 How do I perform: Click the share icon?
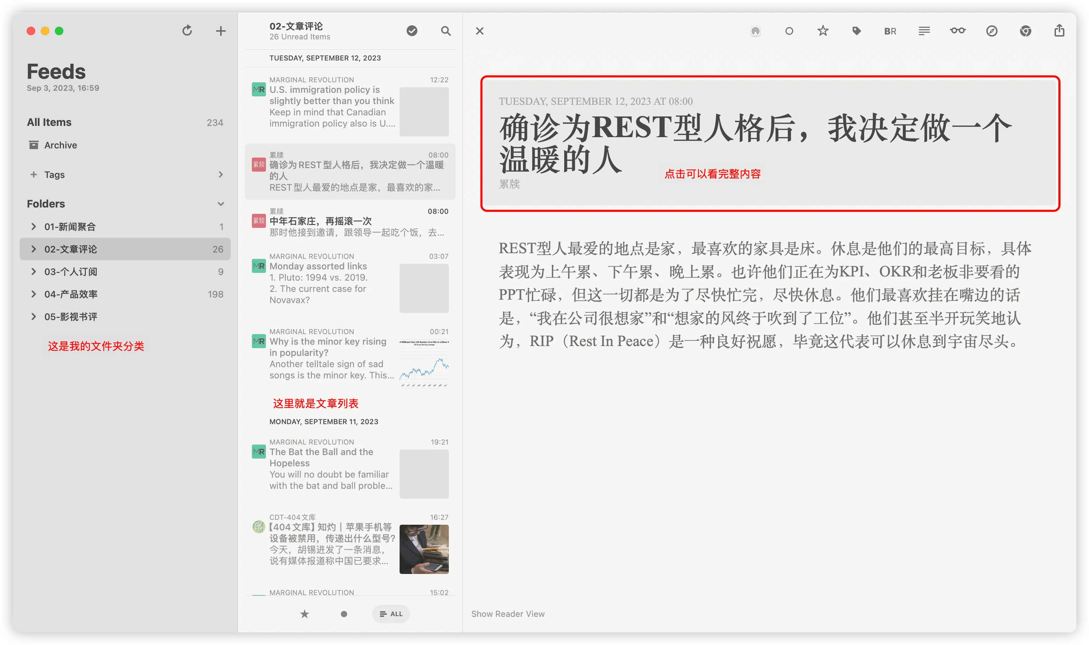pos(1059,31)
